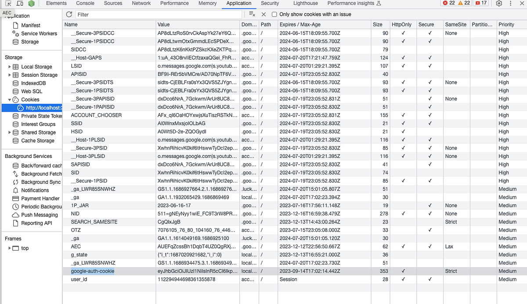The image size is (527, 304).
Task: Enable Only show cookies with an issue
Action: (x=274, y=14)
